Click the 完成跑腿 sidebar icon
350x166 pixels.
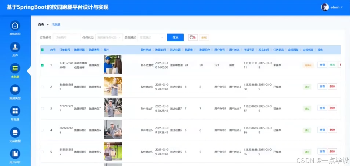pyautogui.click(x=15, y=133)
